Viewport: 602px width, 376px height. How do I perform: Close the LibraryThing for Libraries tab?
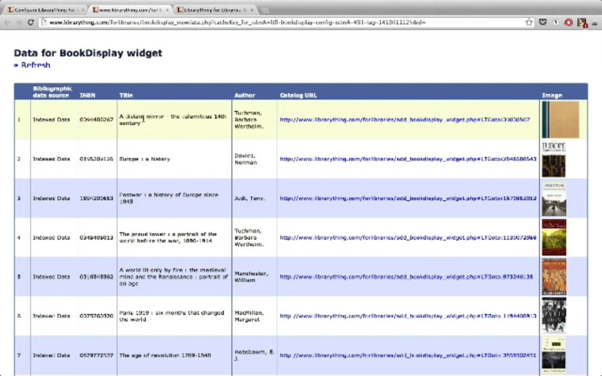pos(252,10)
